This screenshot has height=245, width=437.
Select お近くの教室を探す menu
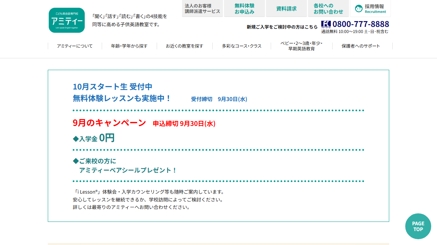tap(184, 46)
